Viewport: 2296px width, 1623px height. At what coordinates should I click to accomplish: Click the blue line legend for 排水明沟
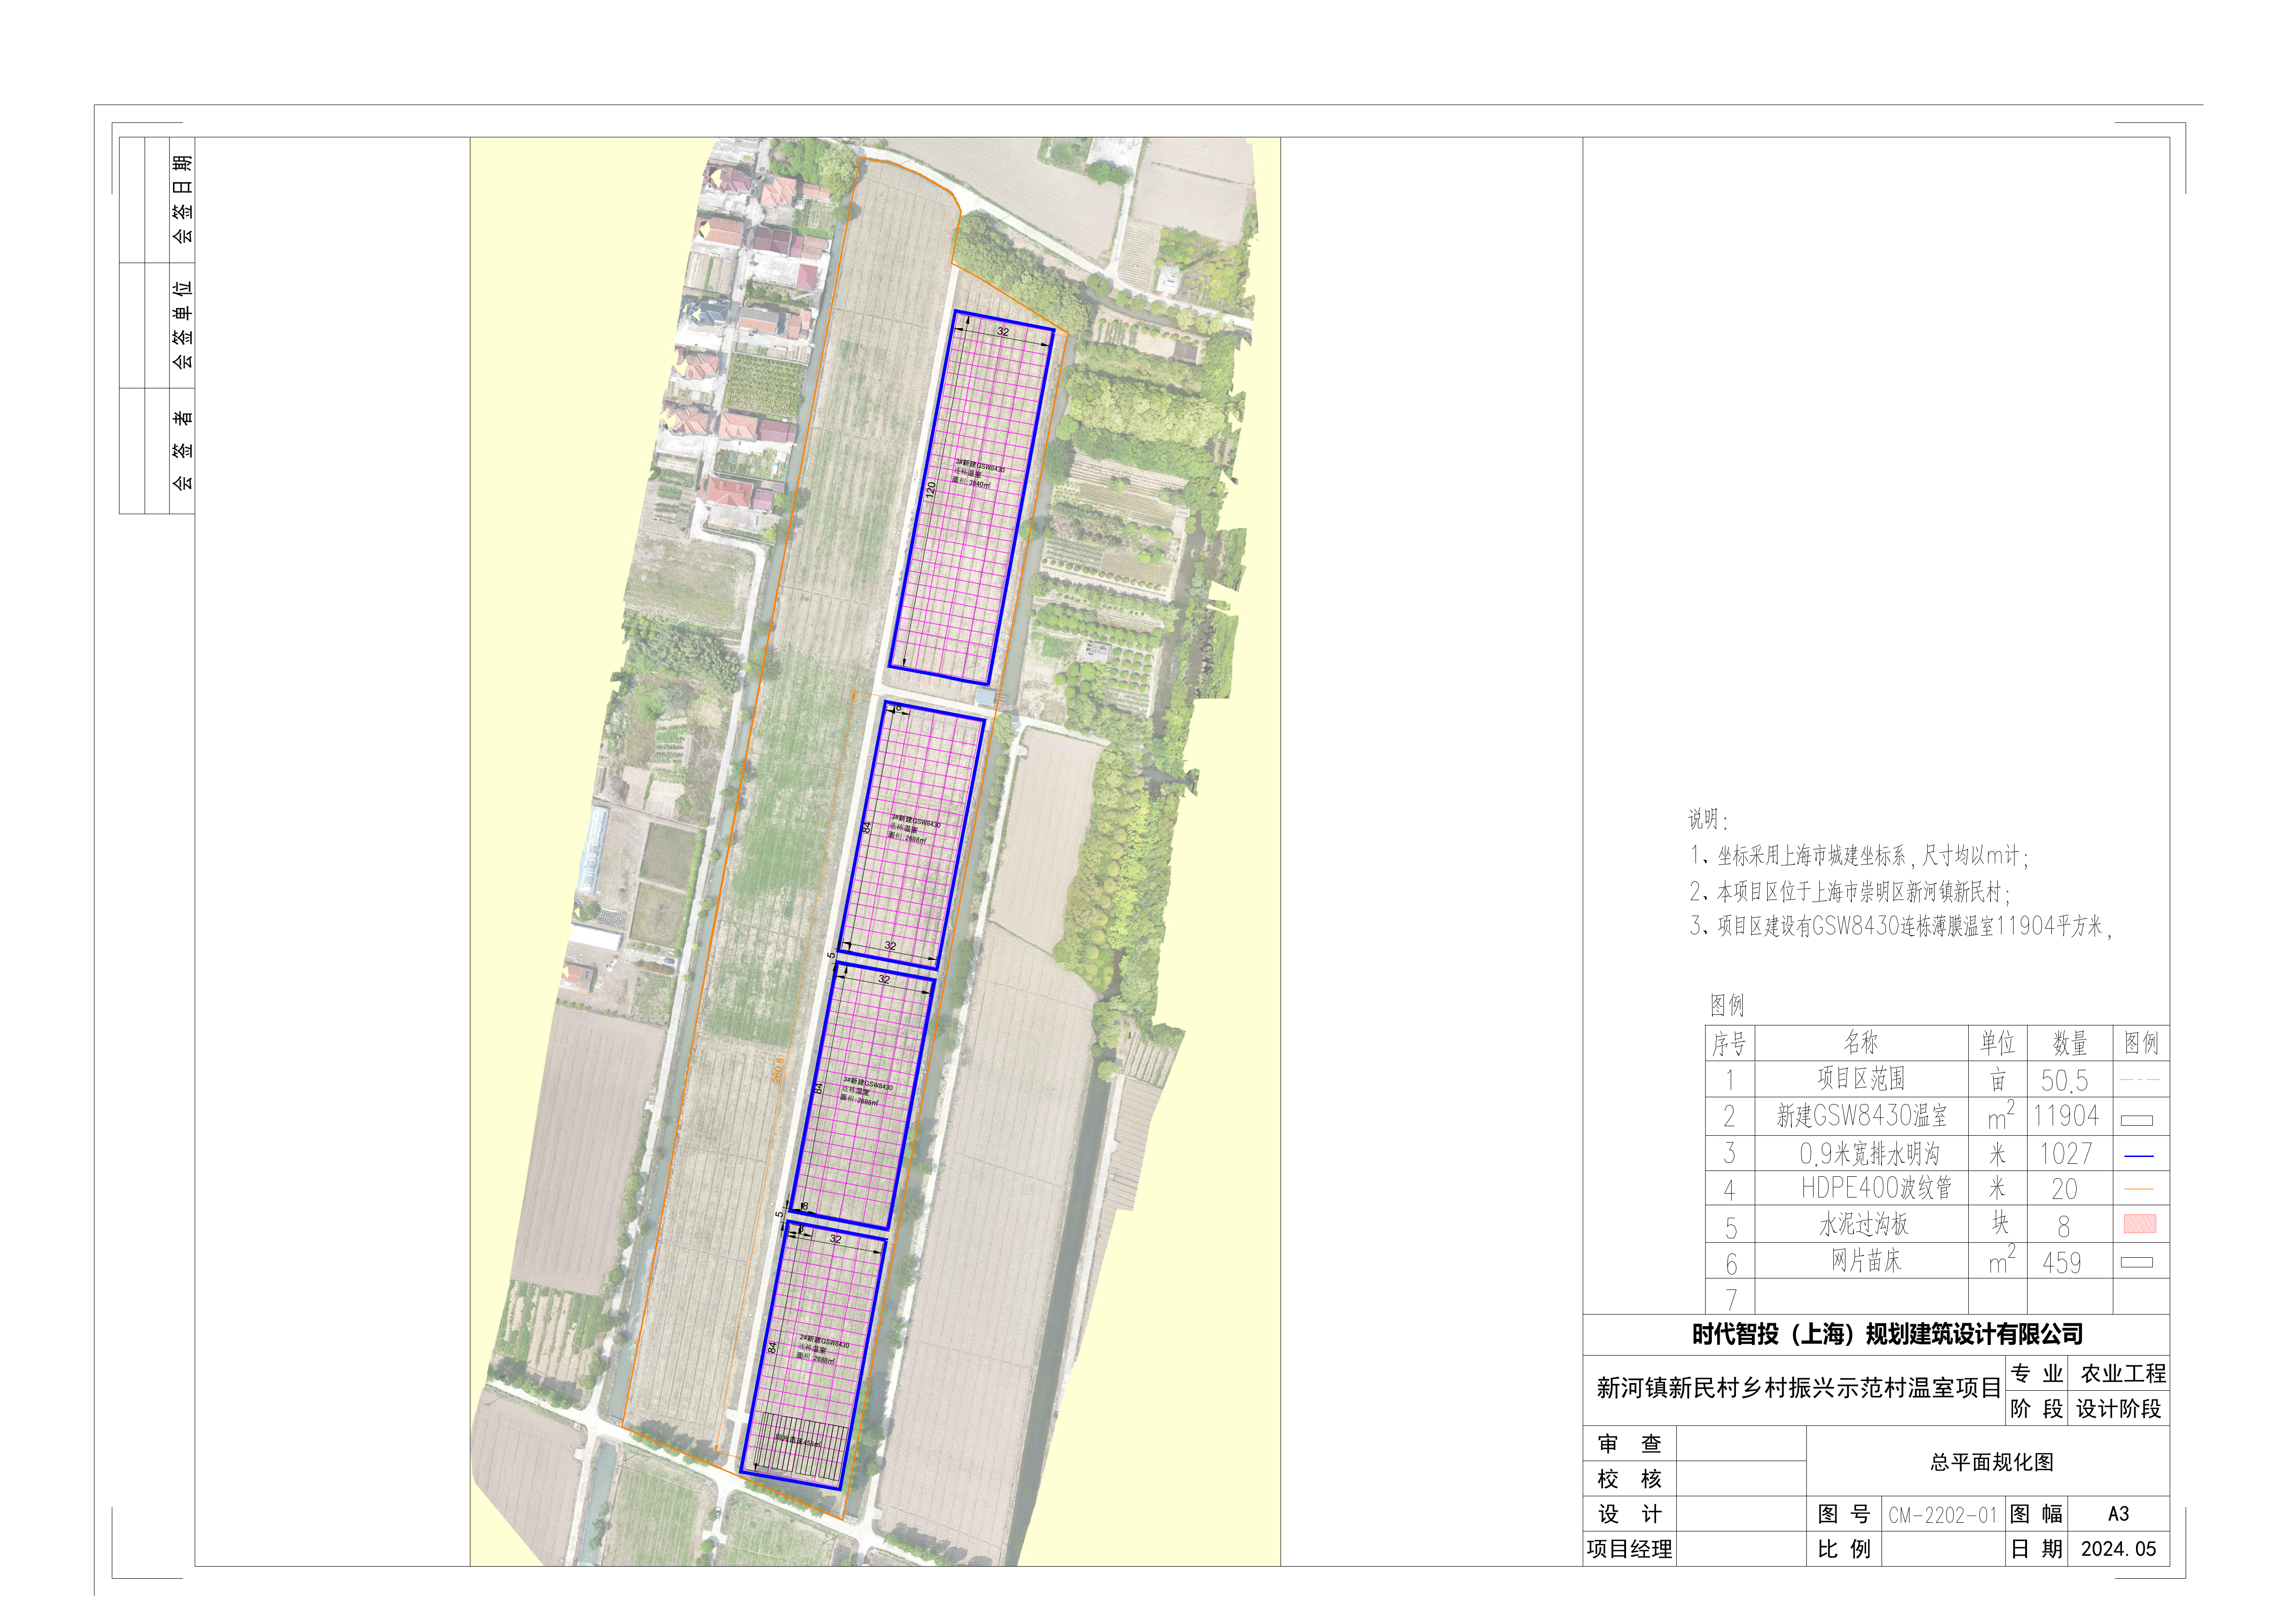(x=2138, y=1156)
